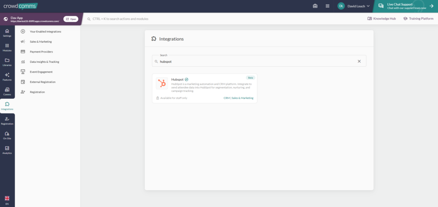Viewport: 438px width, 207px height.
Task: Change language using the EN flag selector
Action: point(7,200)
